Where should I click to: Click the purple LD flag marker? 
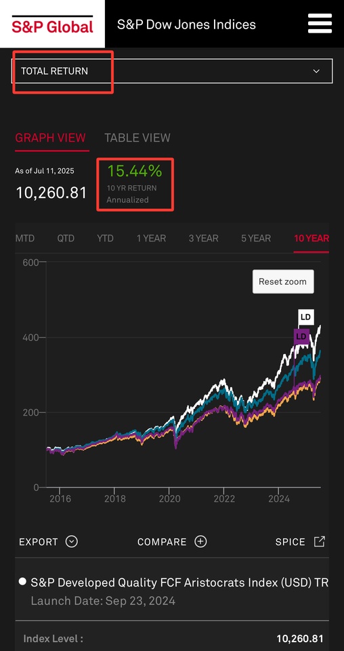[x=301, y=336]
